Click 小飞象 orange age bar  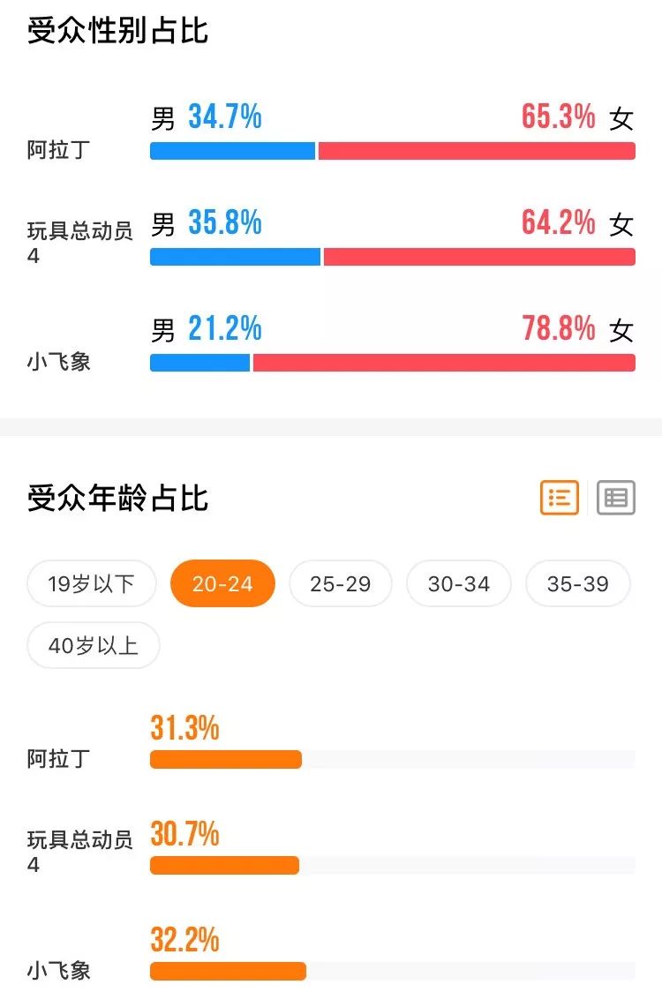(228, 971)
